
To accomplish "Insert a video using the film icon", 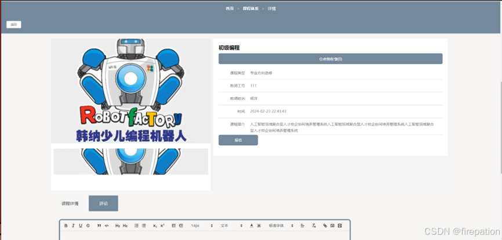I will 340,226.
